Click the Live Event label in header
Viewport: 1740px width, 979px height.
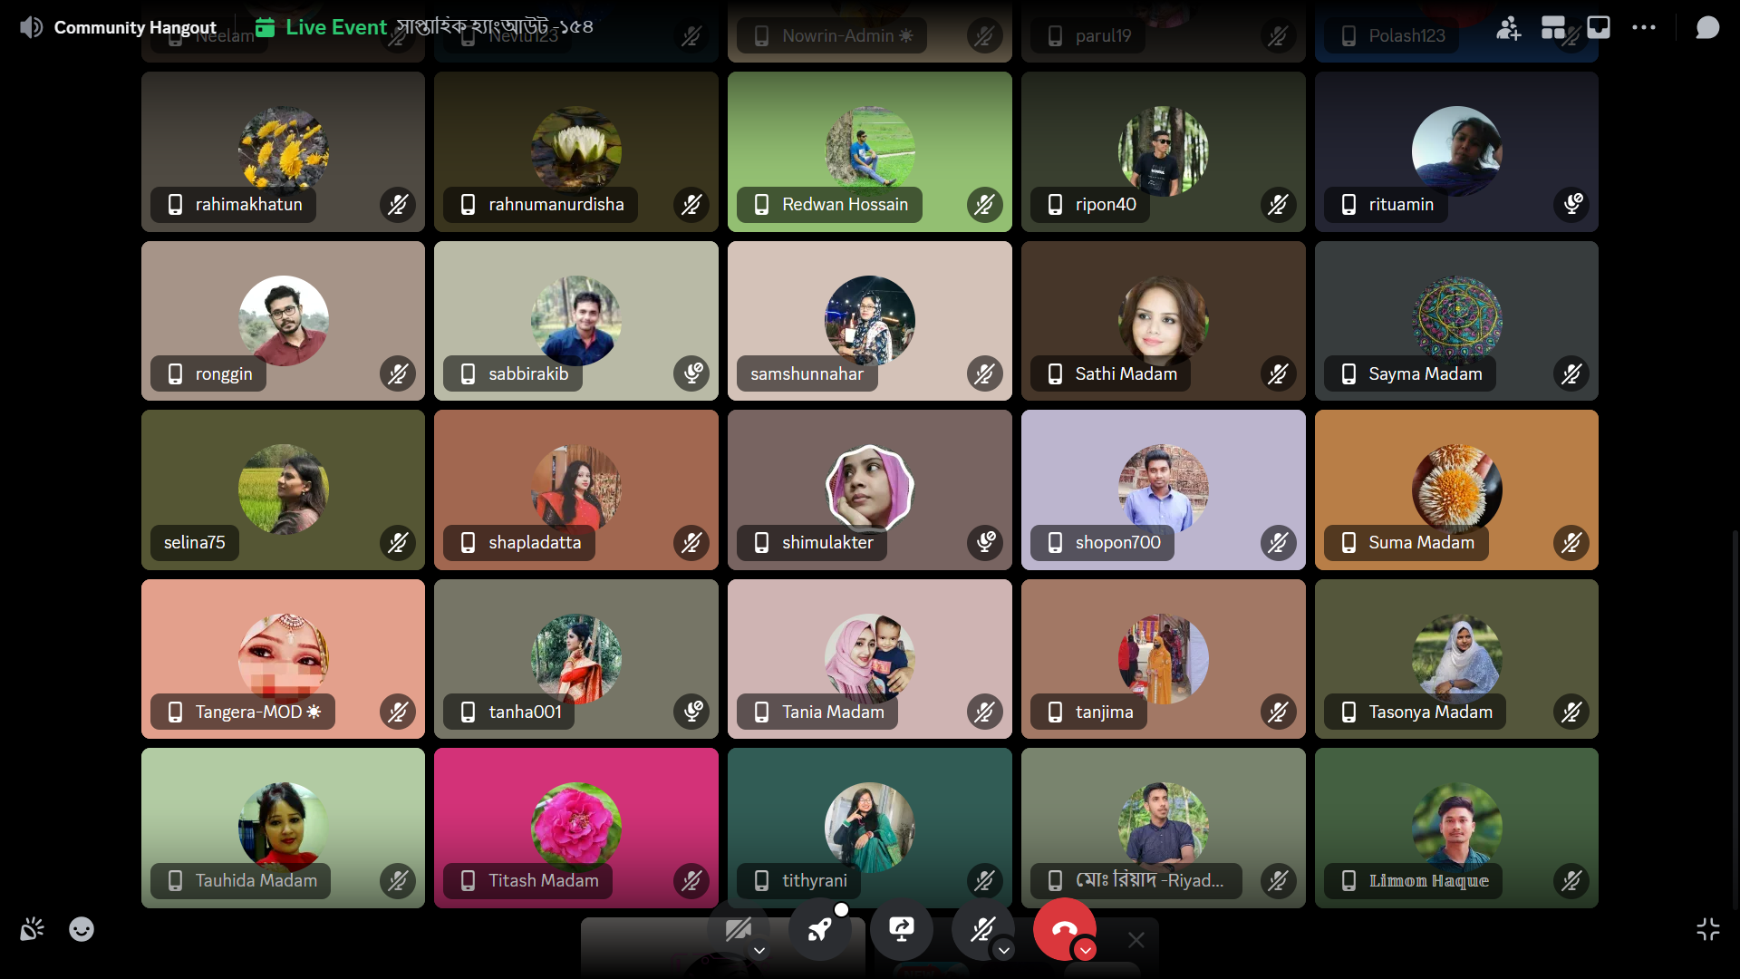coord(335,27)
